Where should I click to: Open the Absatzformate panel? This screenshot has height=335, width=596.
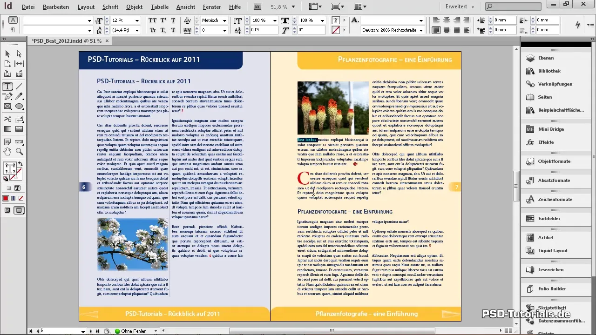(554, 181)
